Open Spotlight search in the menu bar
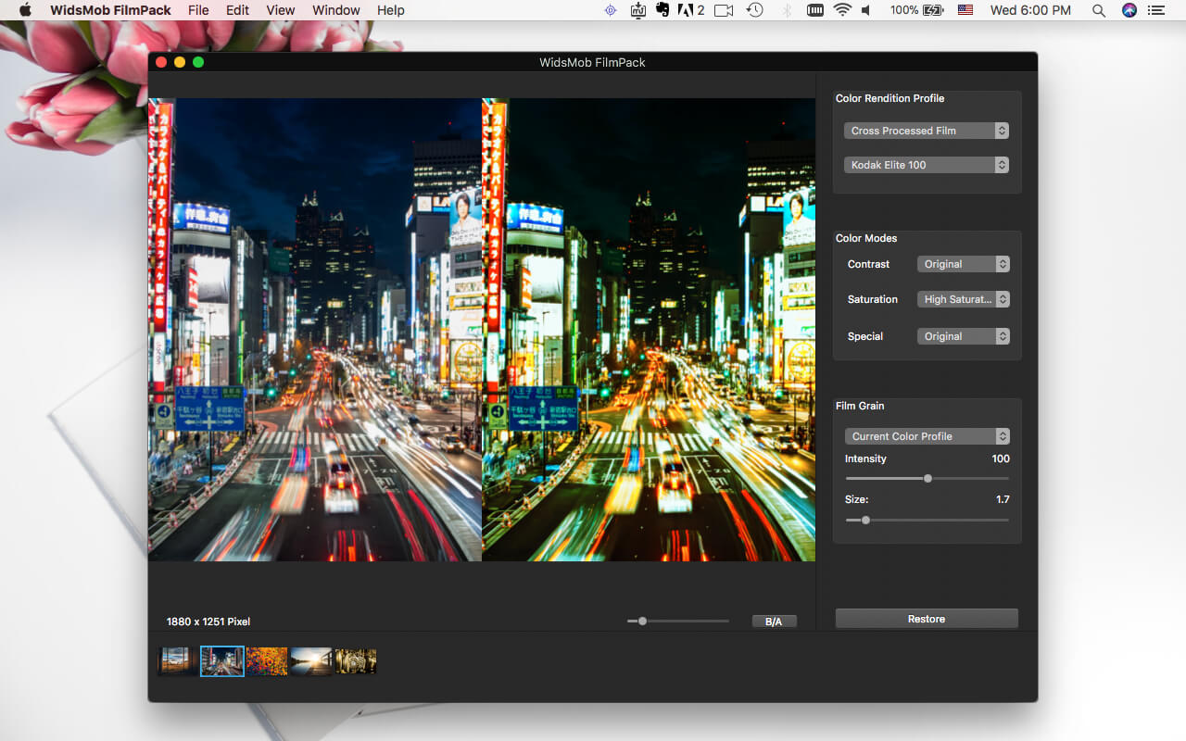Viewport: 1186px width, 741px height. pos(1098,10)
